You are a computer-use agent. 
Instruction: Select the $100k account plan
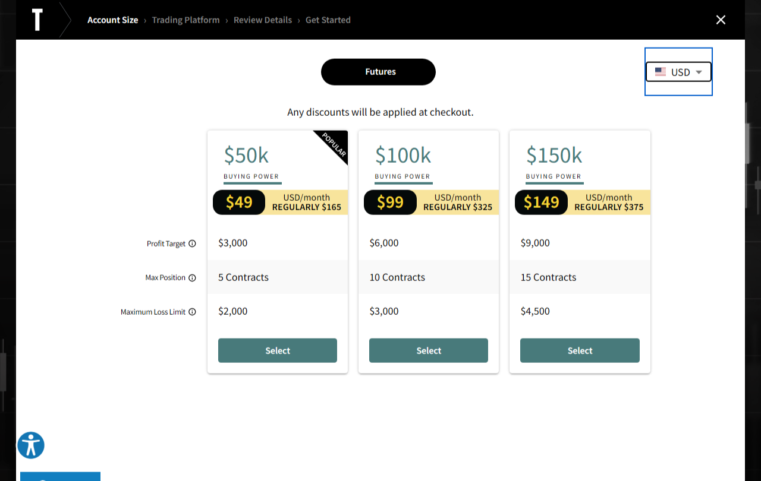tap(429, 350)
